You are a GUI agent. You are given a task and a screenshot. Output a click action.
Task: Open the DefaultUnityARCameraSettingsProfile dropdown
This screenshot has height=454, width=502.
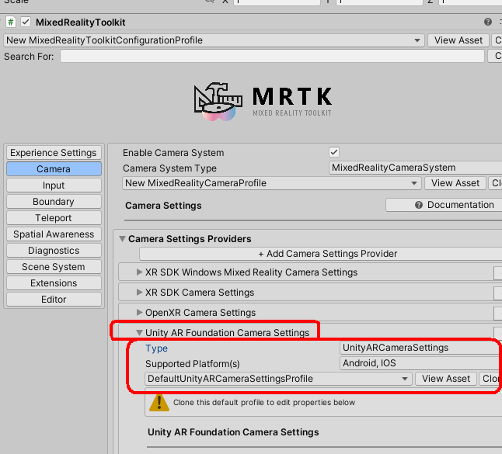click(278, 379)
